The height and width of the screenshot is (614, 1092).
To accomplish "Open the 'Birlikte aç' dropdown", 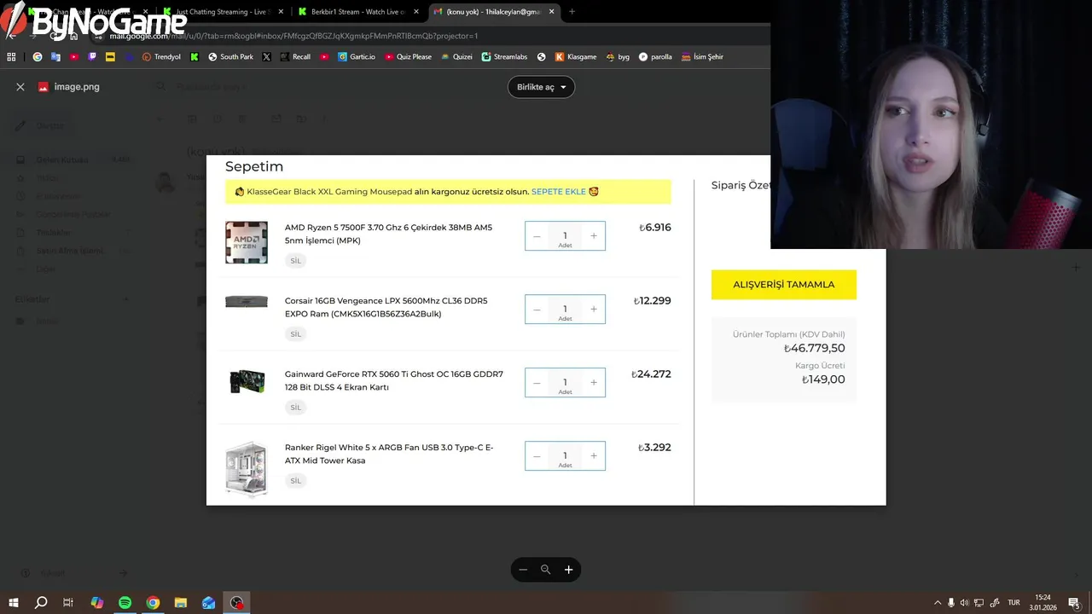I will point(542,87).
